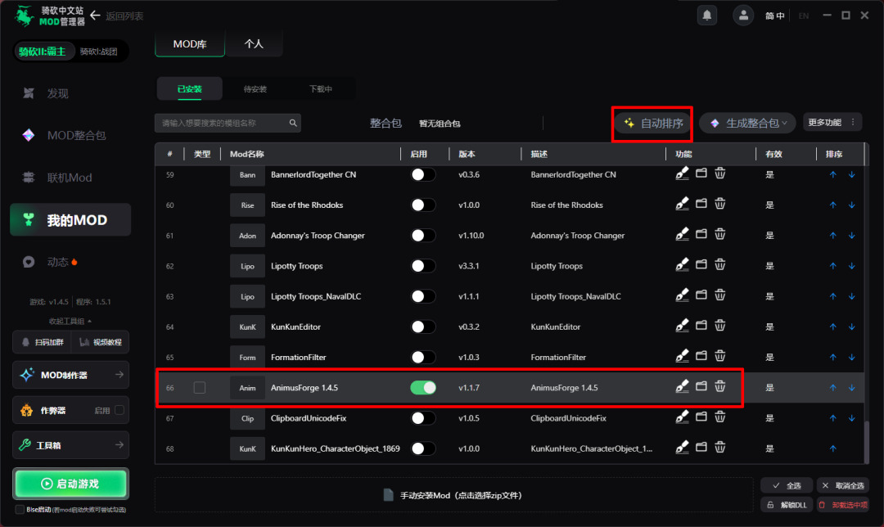The image size is (884, 527).
Task: Click the 自动排序 button
Action: click(x=654, y=123)
